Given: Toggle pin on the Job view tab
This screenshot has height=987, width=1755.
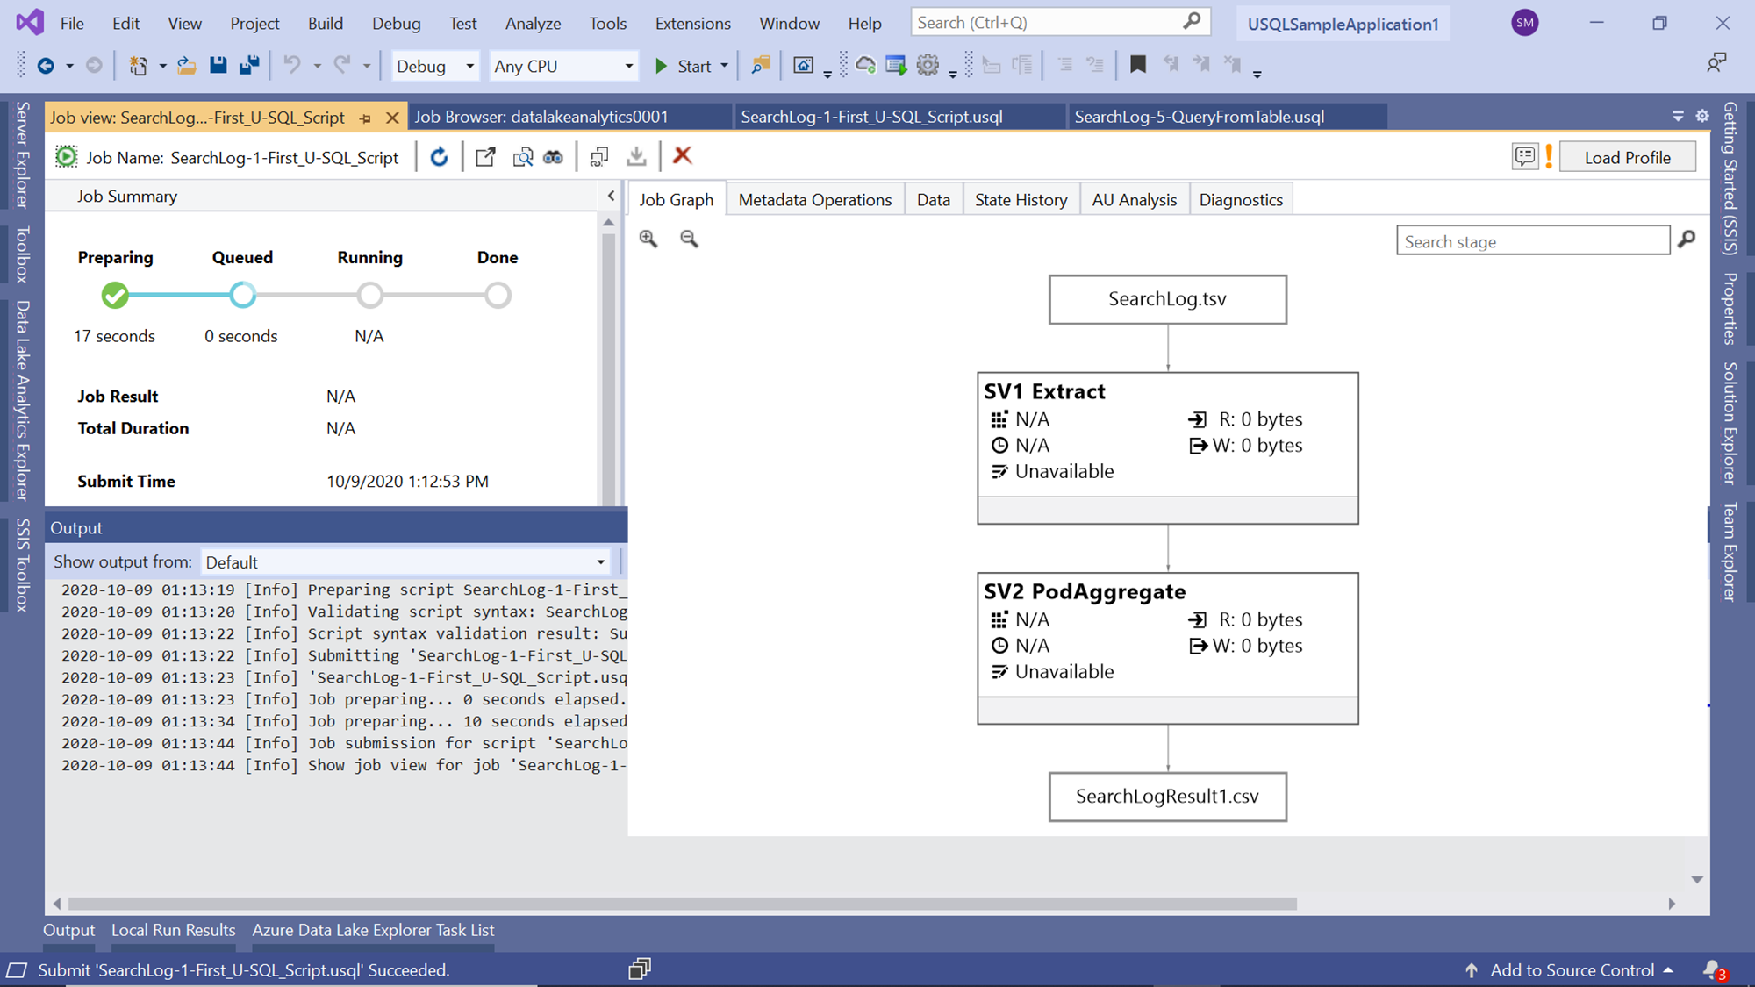Looking at the screenshot, I should 366,118.
